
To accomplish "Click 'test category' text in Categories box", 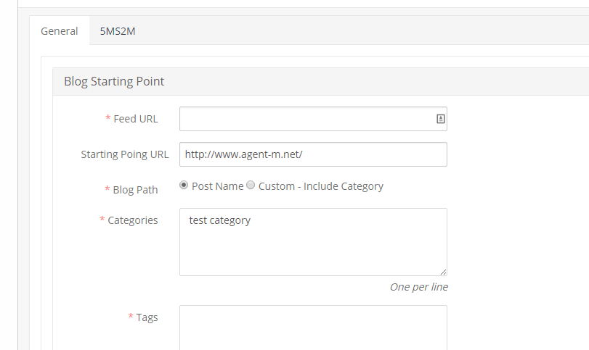I will (x=219, y=220).
